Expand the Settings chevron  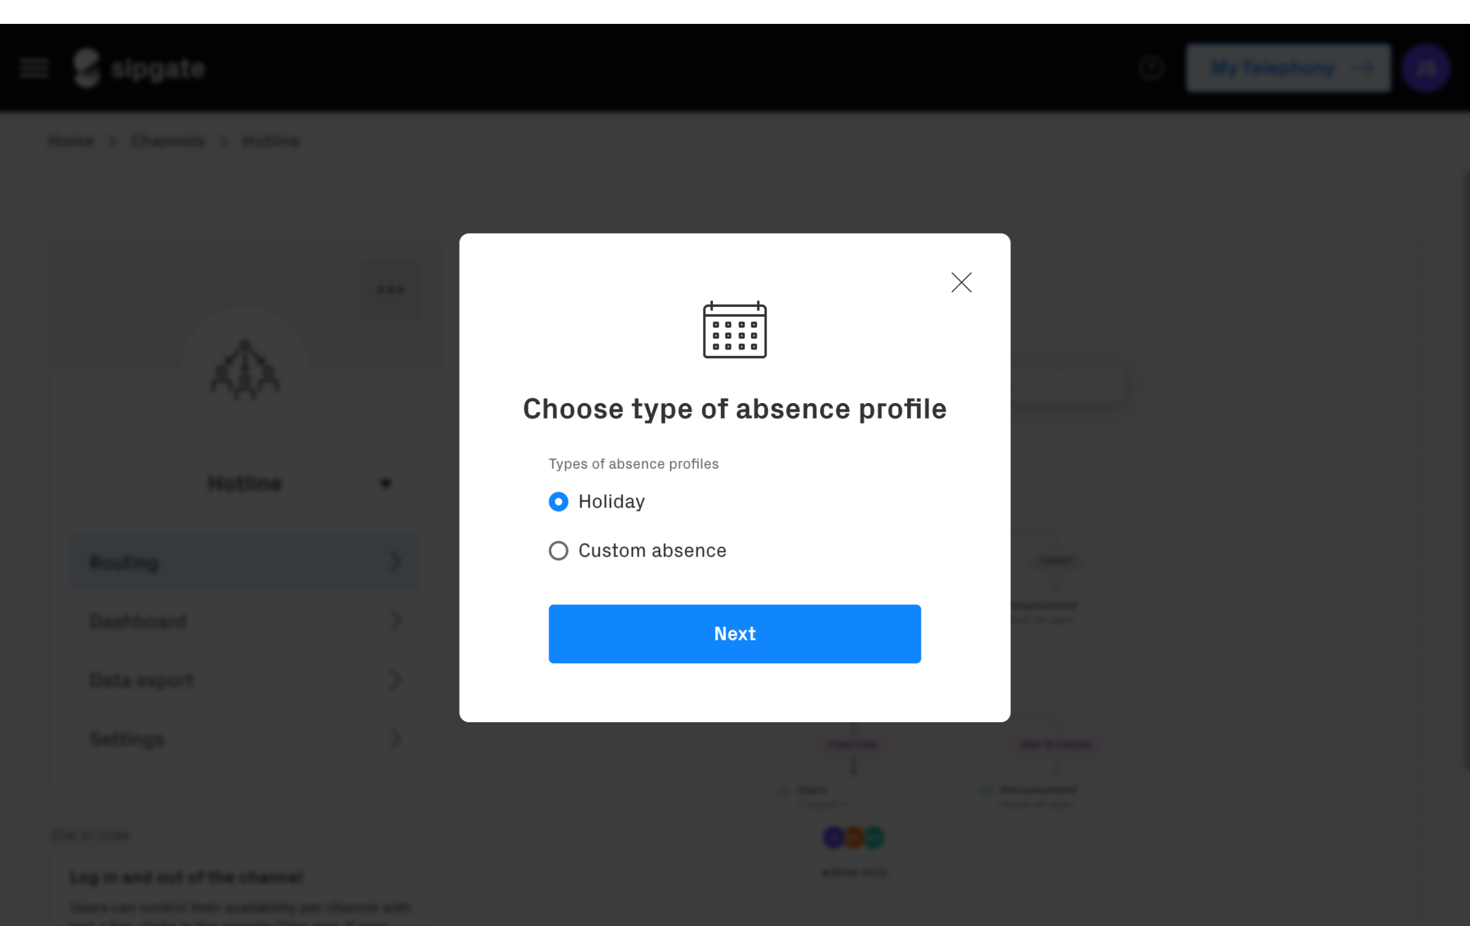[x=395, y=738]
